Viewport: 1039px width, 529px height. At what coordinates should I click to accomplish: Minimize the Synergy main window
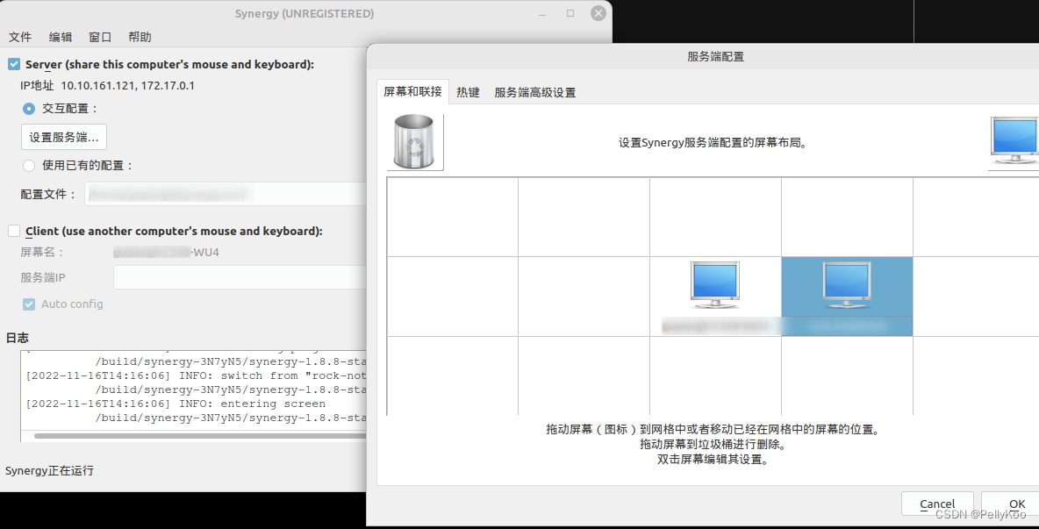coord(542,13)
